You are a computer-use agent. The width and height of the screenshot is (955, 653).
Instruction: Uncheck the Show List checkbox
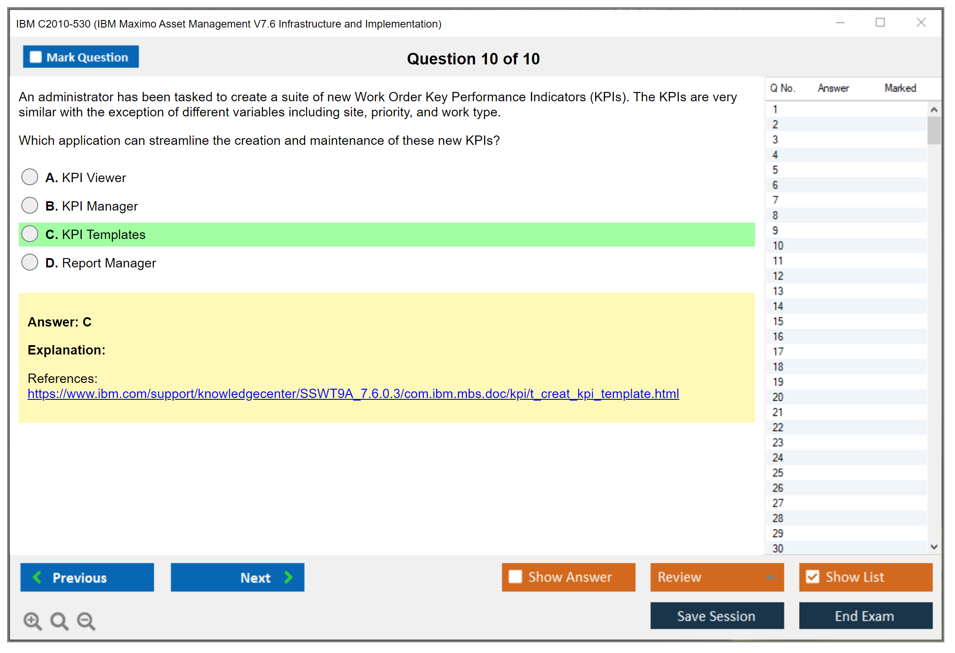coord(812,577)
